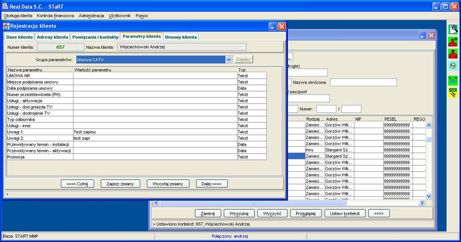Click the Rejestracja klienta window title icon
Image resolution: width=461 pixels, height=242 pixels.
(x=6, y=26)
